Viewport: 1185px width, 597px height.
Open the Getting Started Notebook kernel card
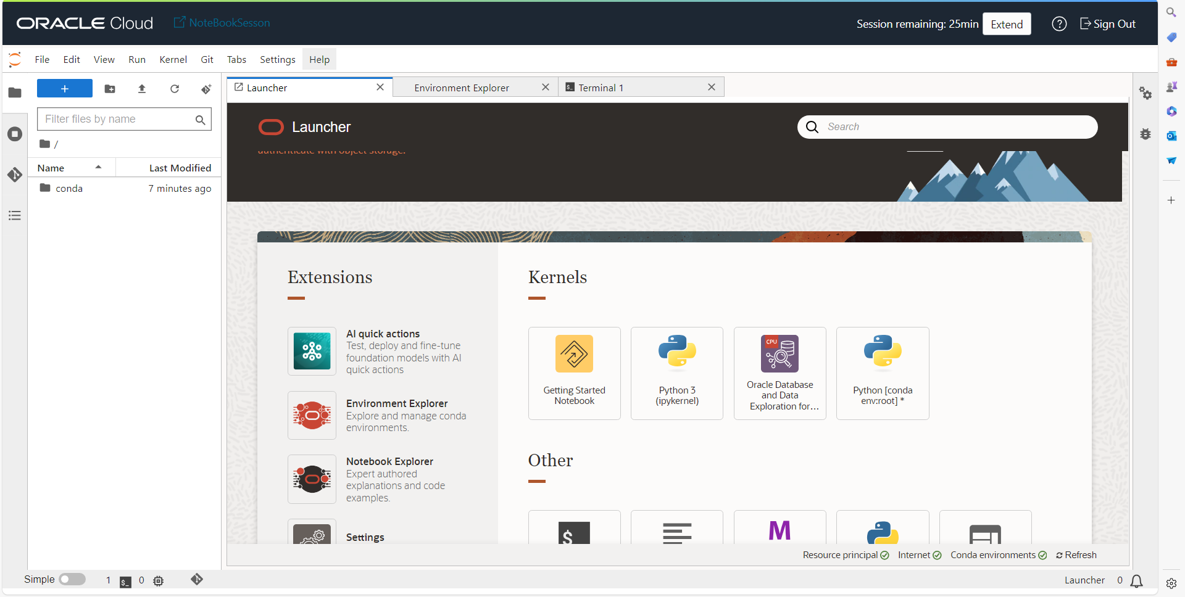pos(575,373)
